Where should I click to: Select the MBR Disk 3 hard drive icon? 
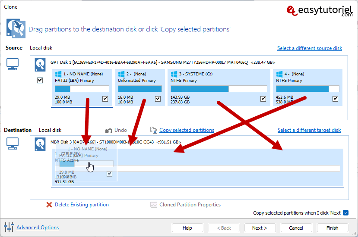(x=40, y=144)
